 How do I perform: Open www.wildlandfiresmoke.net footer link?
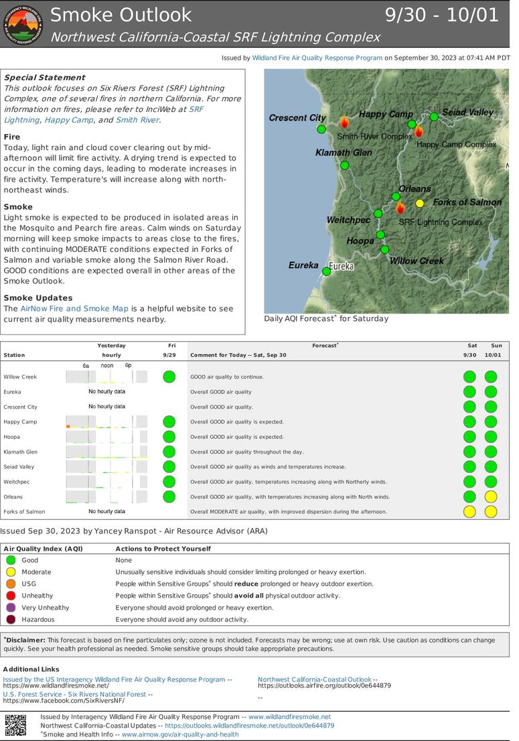pos(289,717)
